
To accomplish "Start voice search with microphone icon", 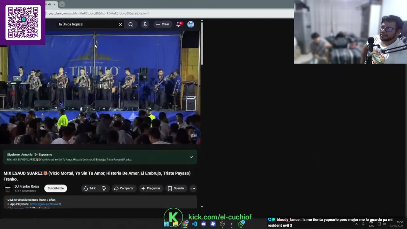I will tap(145, 24).
